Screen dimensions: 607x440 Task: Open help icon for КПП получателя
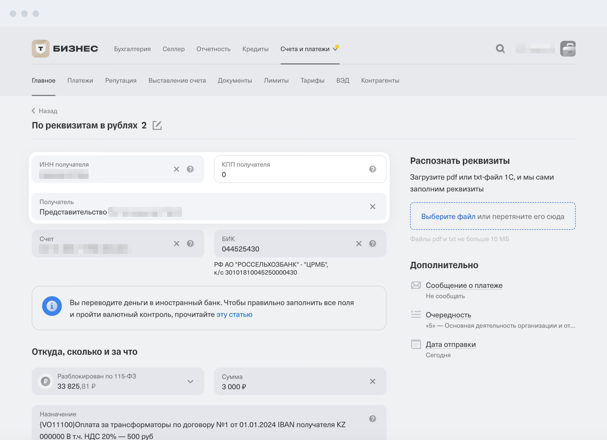coord(372,169)
